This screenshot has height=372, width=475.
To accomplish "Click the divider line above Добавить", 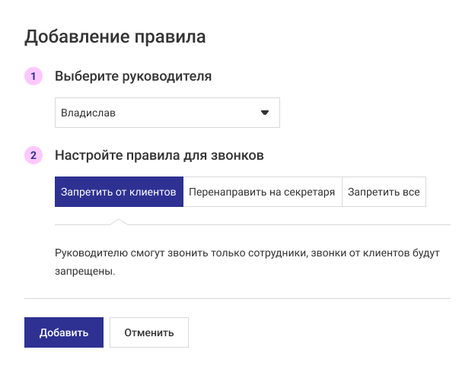I will pyautogui.click(x=237, y=298).
